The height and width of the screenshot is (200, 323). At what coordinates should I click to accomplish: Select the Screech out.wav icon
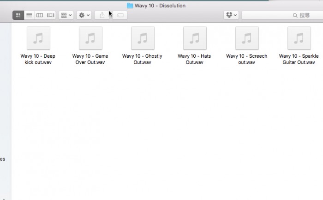coord(247,38)
